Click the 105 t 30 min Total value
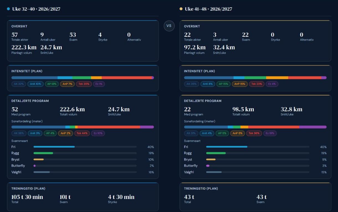Image resolution: width=338 pixels, height=212 pixels. pyautogui.click(x=27, y=197)
